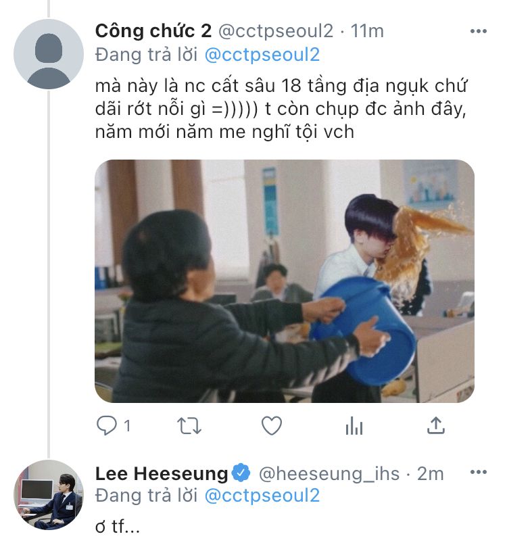Open the 2m timestamp of the reply
Screen dimensions: 507x549
(x=431, y=474)
